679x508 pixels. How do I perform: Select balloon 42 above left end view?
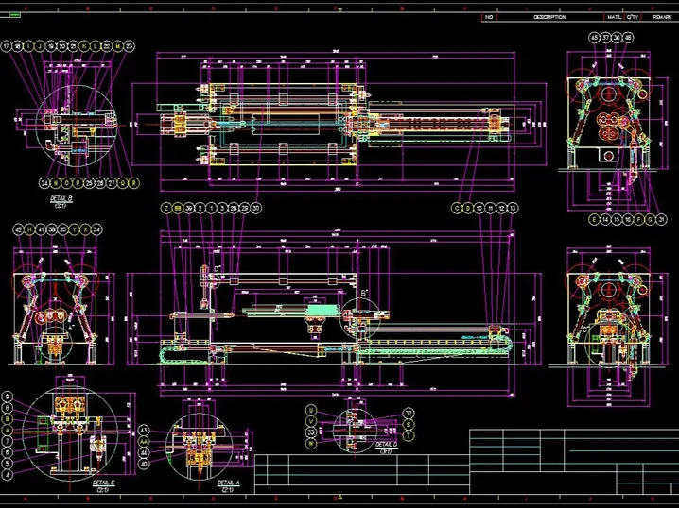(18, 229)
